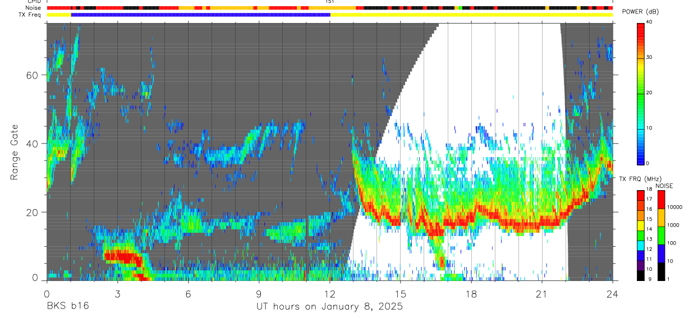Viewport: 689px width, 318px height.
Task: Click the 24 hour tick label
Action: 612,293
